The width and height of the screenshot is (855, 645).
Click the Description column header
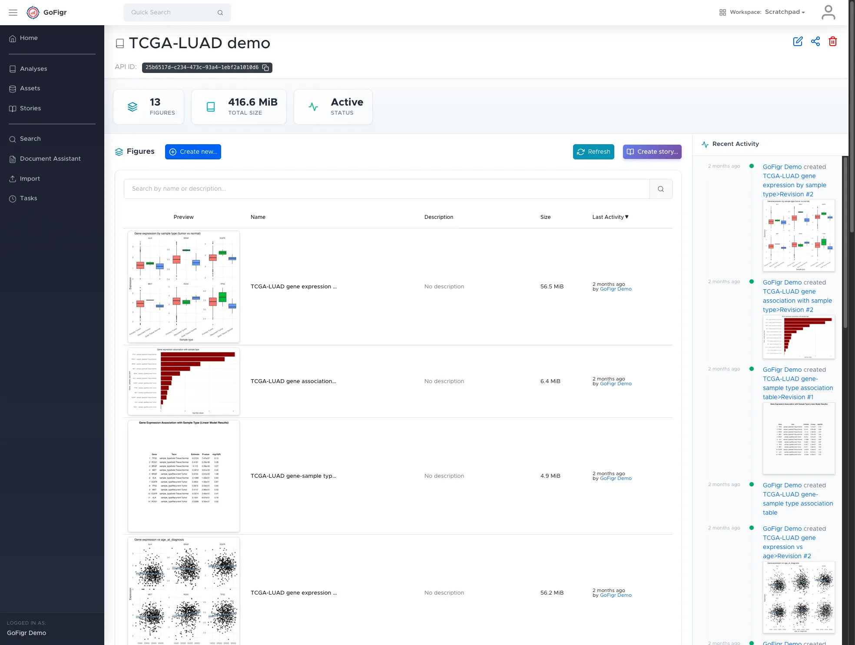coord(439,217)
